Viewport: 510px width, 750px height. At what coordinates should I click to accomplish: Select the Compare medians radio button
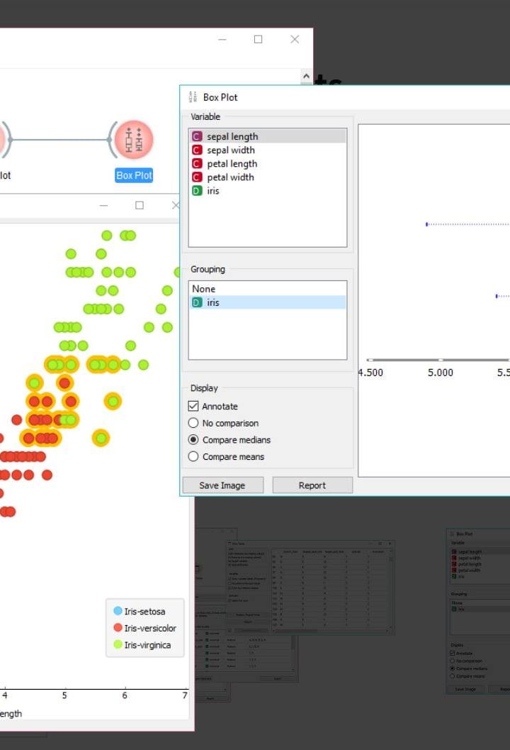(x=193, y=440)
